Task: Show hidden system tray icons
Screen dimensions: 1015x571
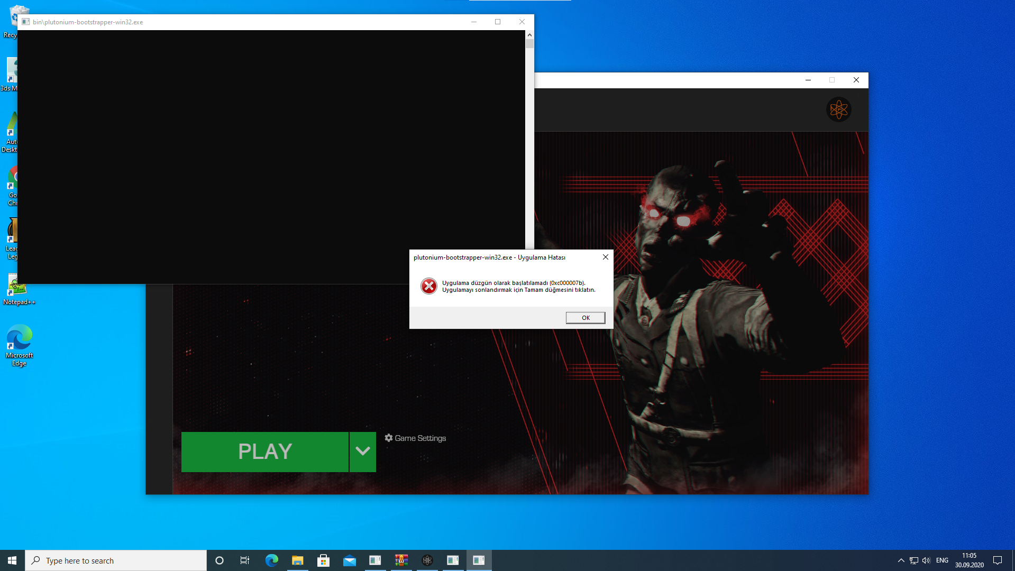Action: click(x=901, y=560)
